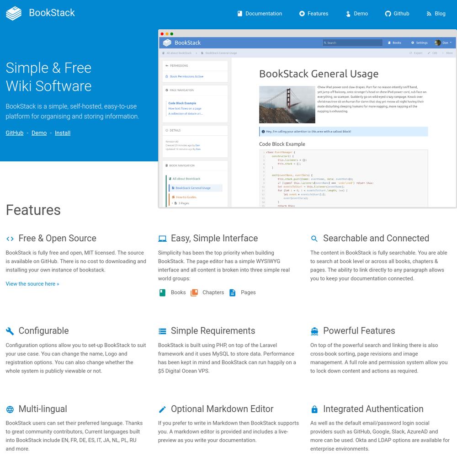Click the Blog RSS feed icon
This screenshot has height=457, width=457.
[429, 14]
